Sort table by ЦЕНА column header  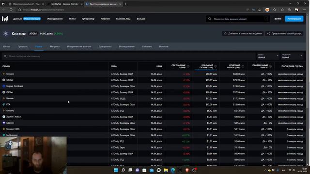pyautogui.click(x=159, y=66)
